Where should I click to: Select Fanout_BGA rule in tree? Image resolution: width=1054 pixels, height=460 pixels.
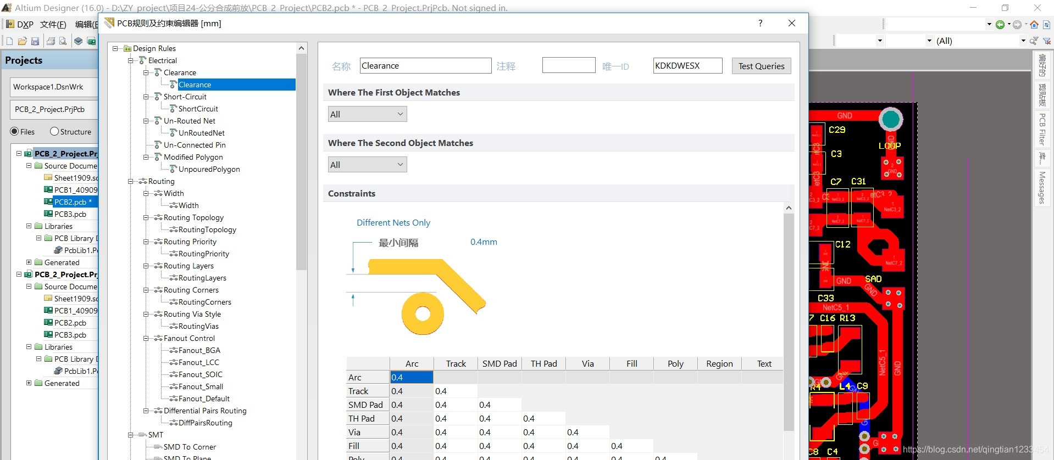coord(199,350)
